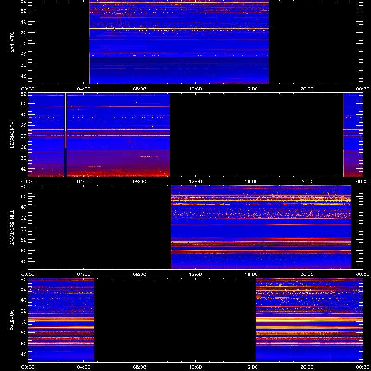This screenshot has width=371, height=371.
Task: Click 20:00 tick label under Learmonth plot
Action: (x=307, y=182)
